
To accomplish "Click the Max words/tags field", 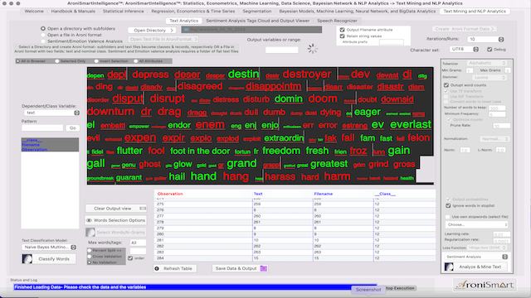I will pos(138,243).
